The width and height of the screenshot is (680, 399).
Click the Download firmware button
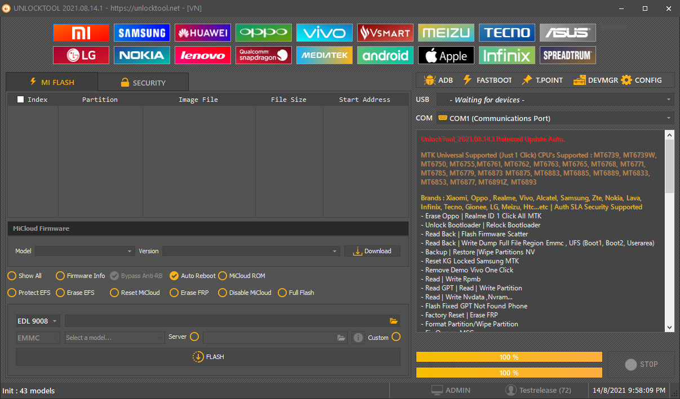pos(372,251)
